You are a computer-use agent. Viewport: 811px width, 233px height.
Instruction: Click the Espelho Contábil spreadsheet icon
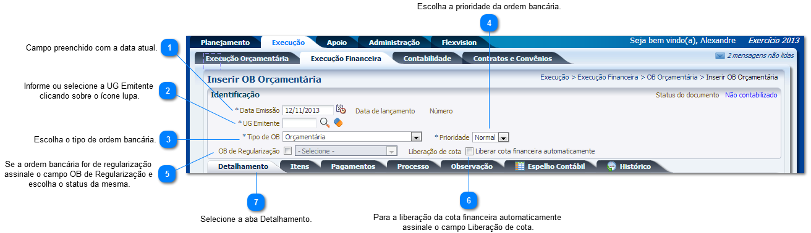point(520,166)
